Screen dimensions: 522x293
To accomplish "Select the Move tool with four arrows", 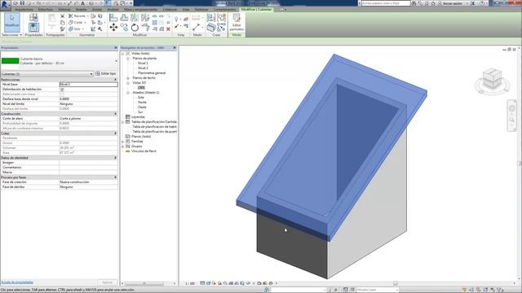I will tap(113, 27).
